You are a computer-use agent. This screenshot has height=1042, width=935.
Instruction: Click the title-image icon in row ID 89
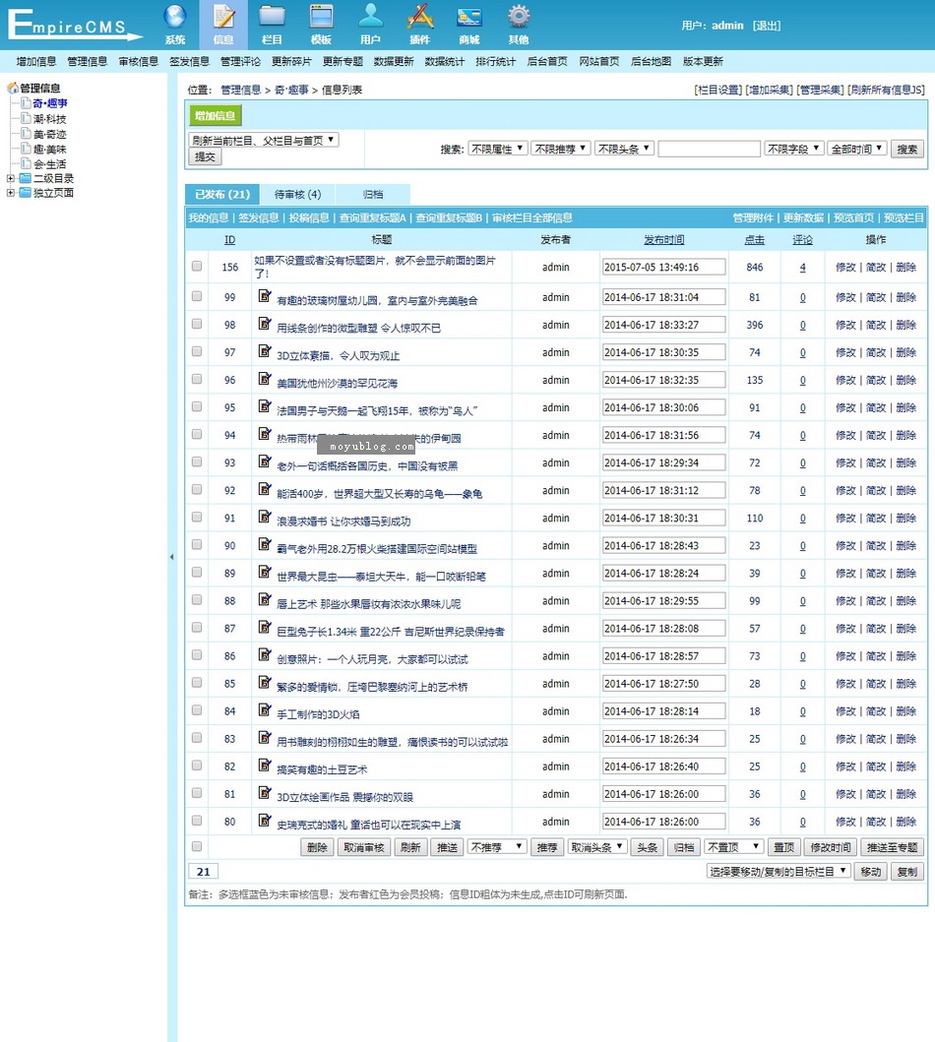point(265,572)
